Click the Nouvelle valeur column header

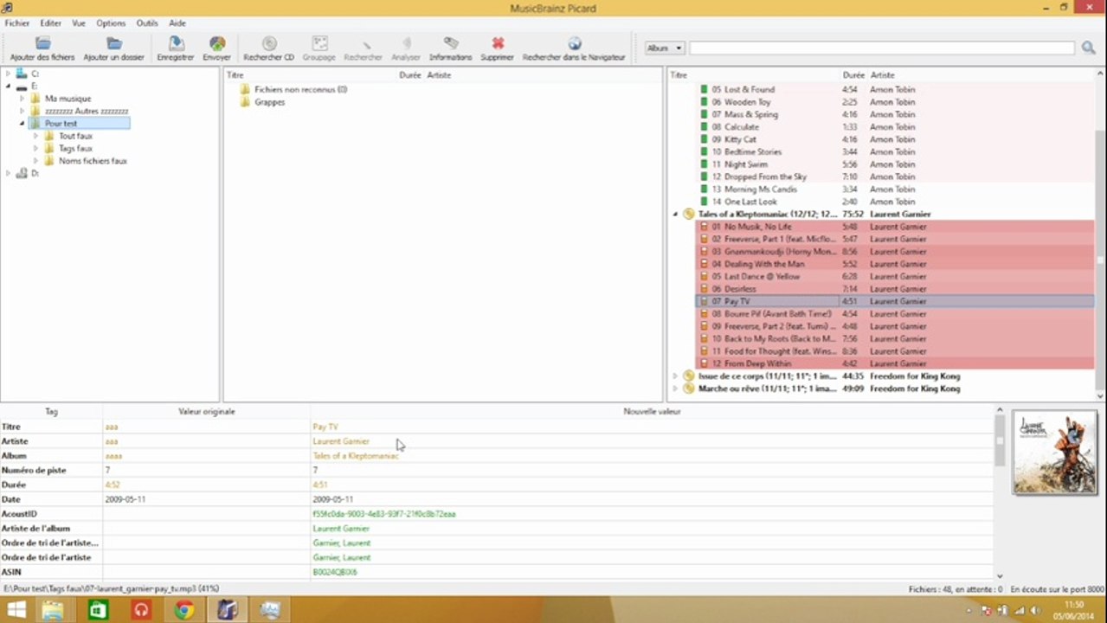pos(652,412)
